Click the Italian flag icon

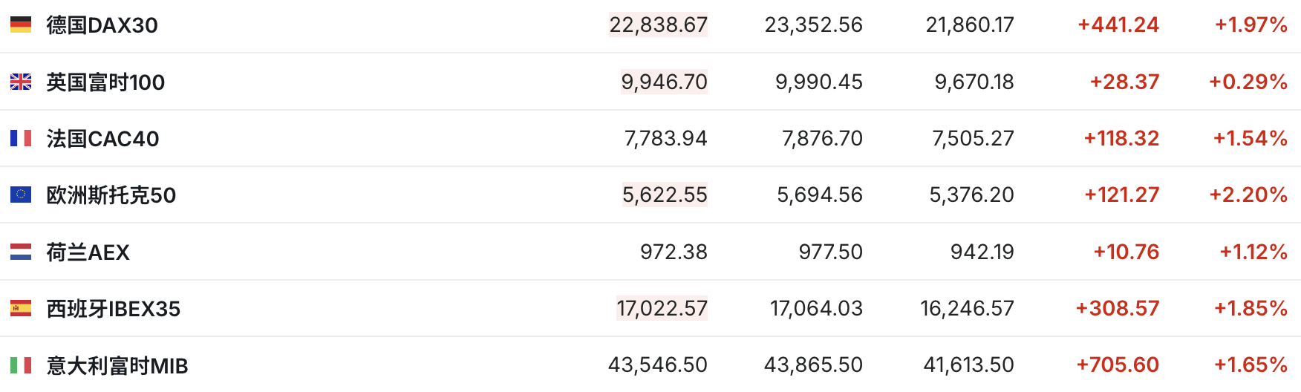pyautogui.click(x=21, y=365)
